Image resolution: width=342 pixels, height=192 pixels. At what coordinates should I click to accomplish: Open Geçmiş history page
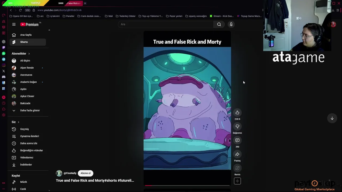pyautogui.click(x=28, y=129)
